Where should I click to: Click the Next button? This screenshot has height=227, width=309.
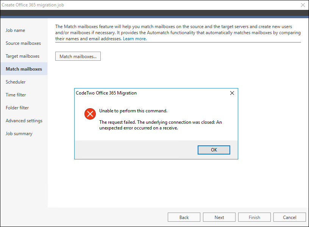pos(219,217)
